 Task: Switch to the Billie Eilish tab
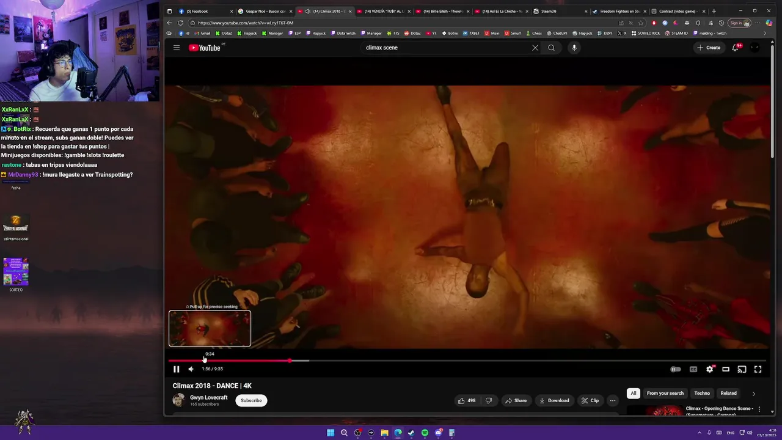tap(442, 11)
